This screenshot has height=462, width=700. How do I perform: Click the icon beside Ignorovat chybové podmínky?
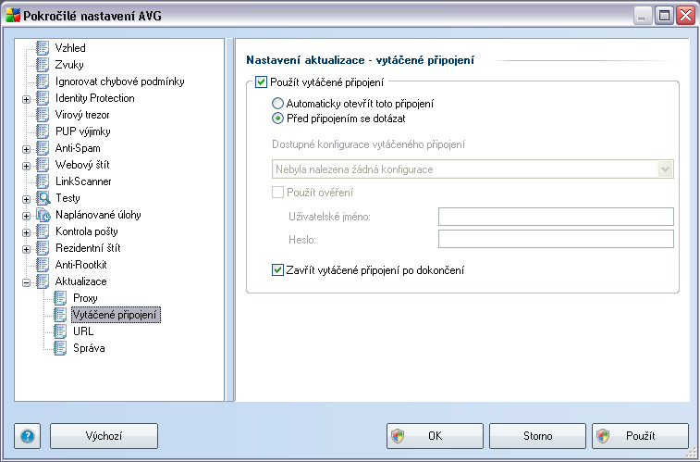(43, 81)
